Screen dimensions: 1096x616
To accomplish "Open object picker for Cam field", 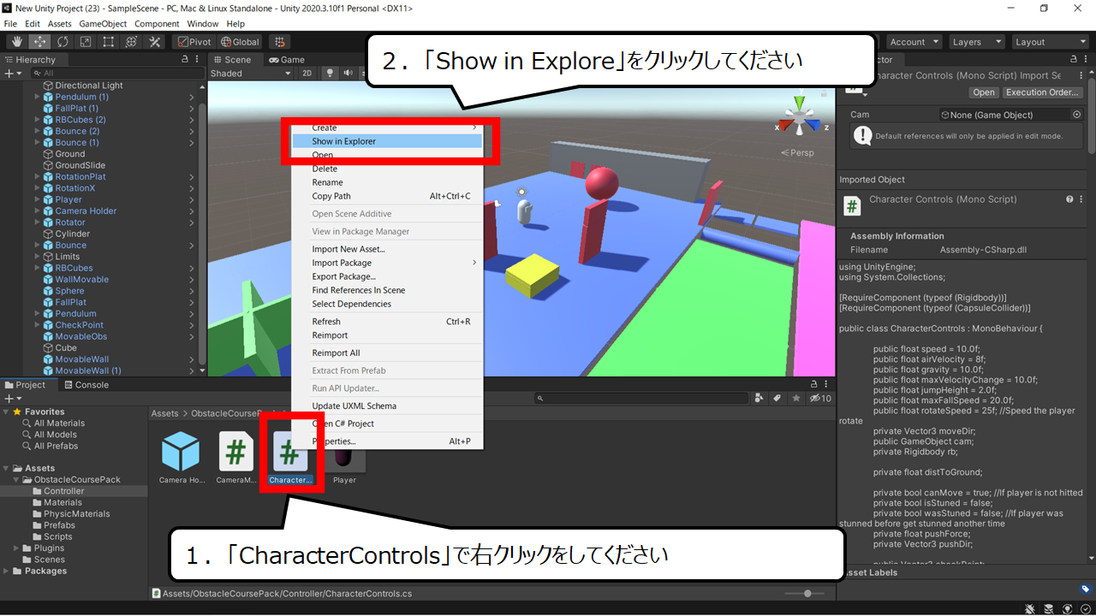I will [x=1076, y=115].
